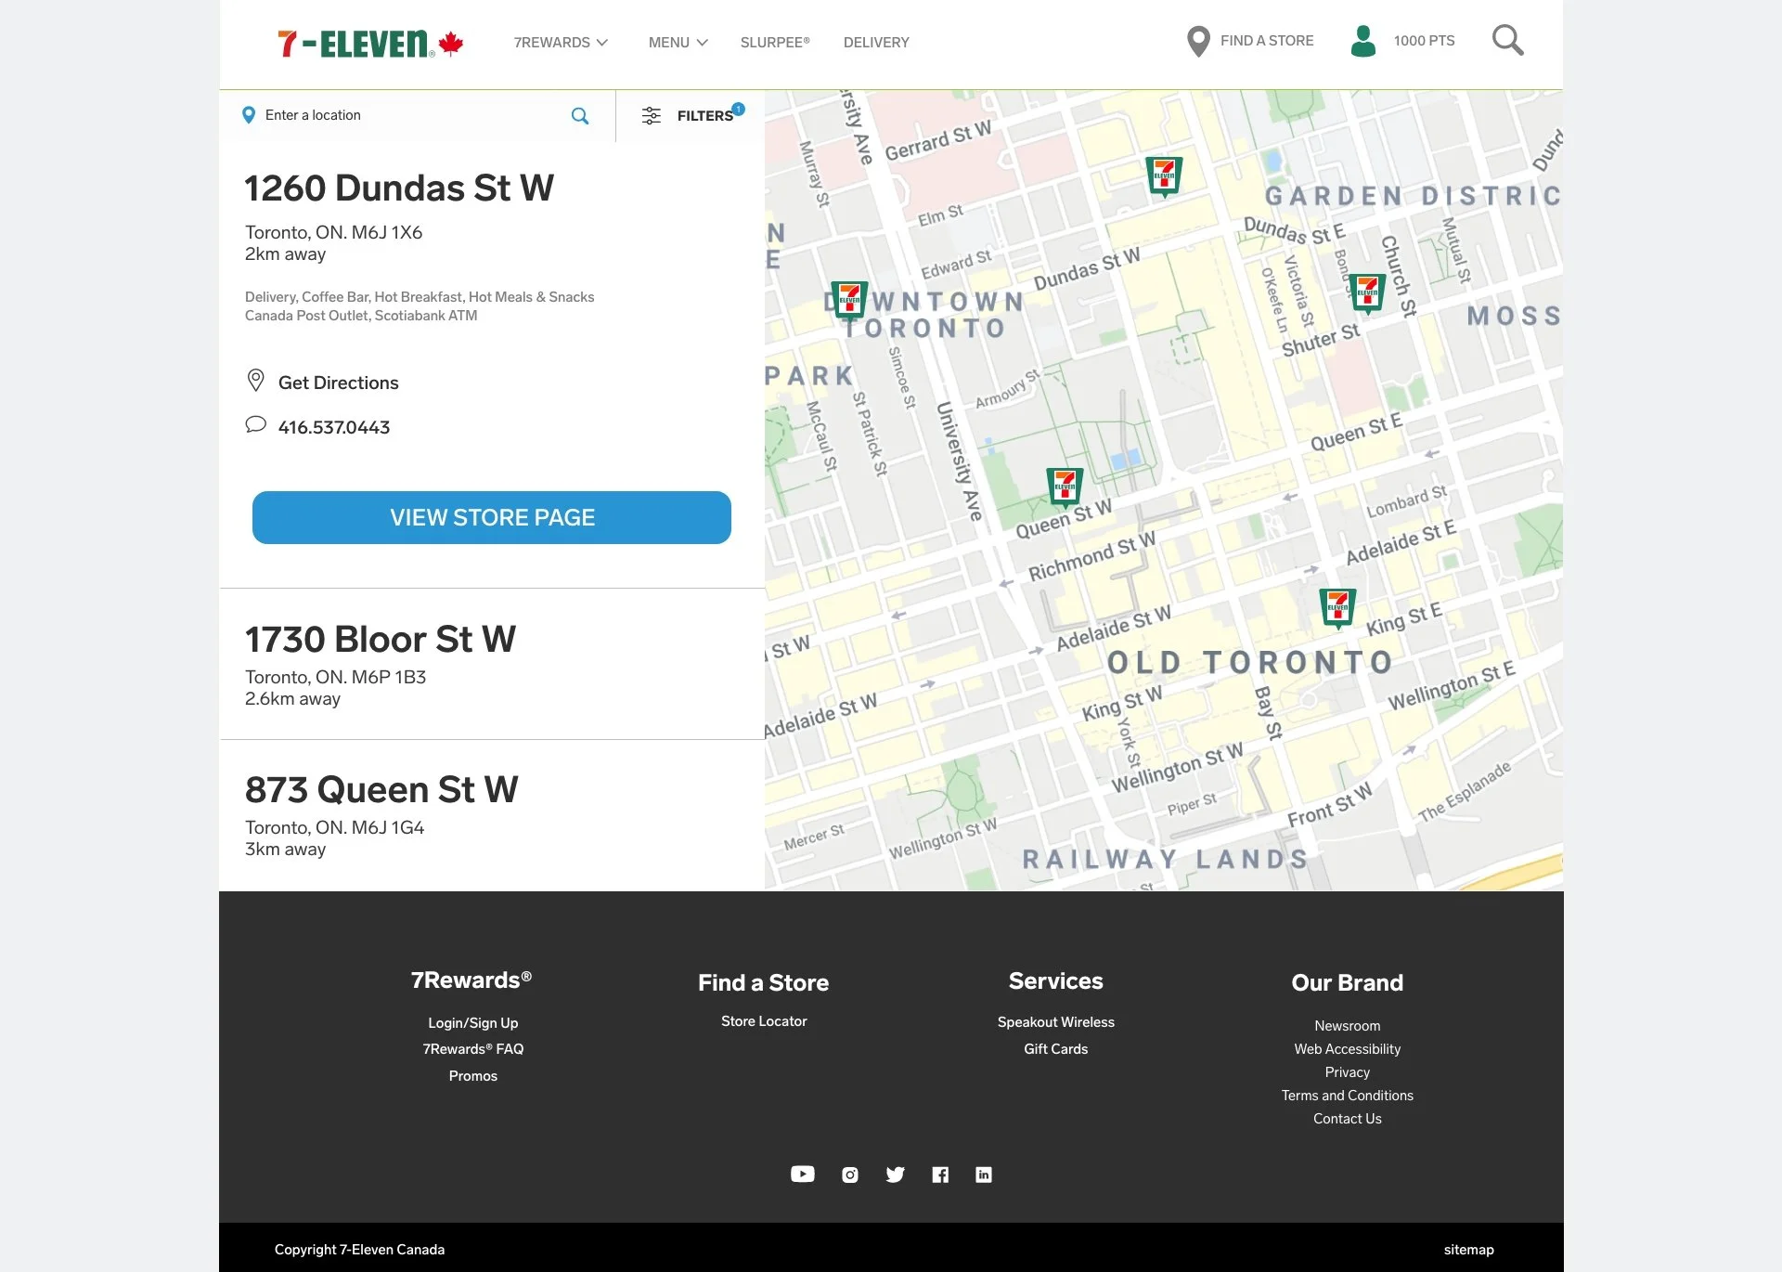Click the 7Rewards footer heading
Image resolution: width=1782 pixels, height=1272 pixels.
(x=471, y=980)
